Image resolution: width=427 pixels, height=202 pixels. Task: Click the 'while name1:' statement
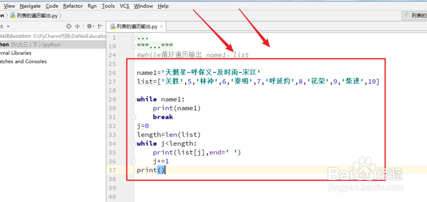[x=161, y=100]
